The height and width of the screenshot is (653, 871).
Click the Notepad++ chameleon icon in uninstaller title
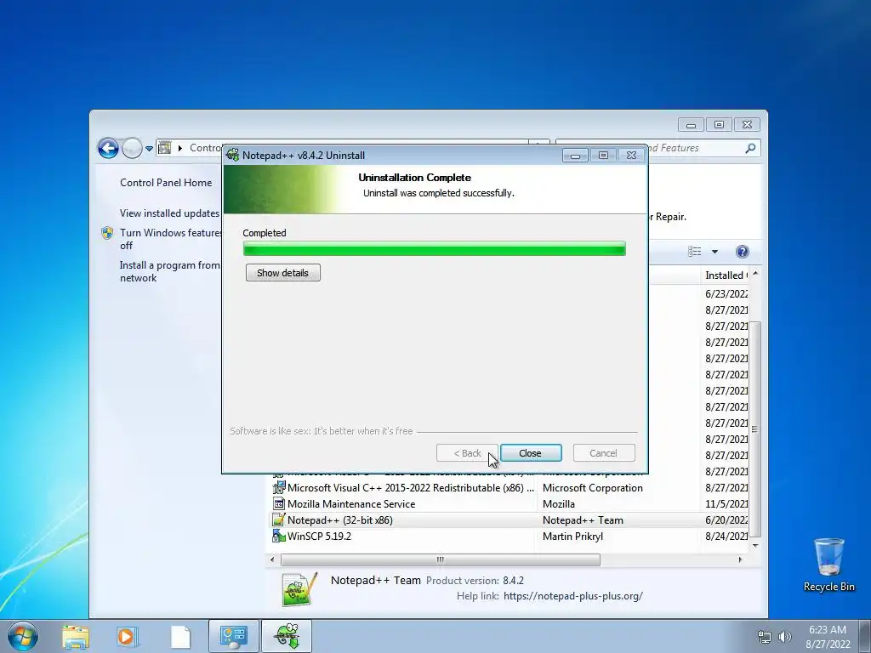click(x=233, y=155)
